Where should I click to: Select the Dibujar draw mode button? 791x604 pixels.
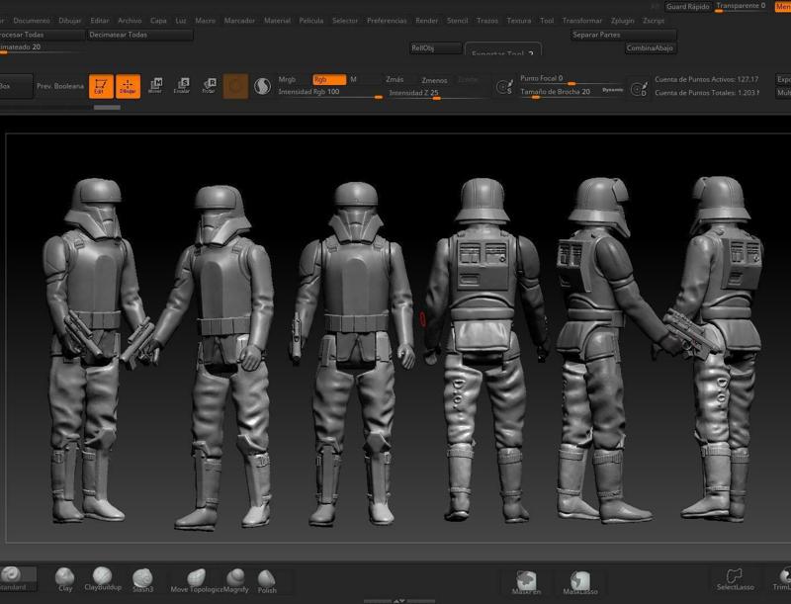tap(128, 87)
